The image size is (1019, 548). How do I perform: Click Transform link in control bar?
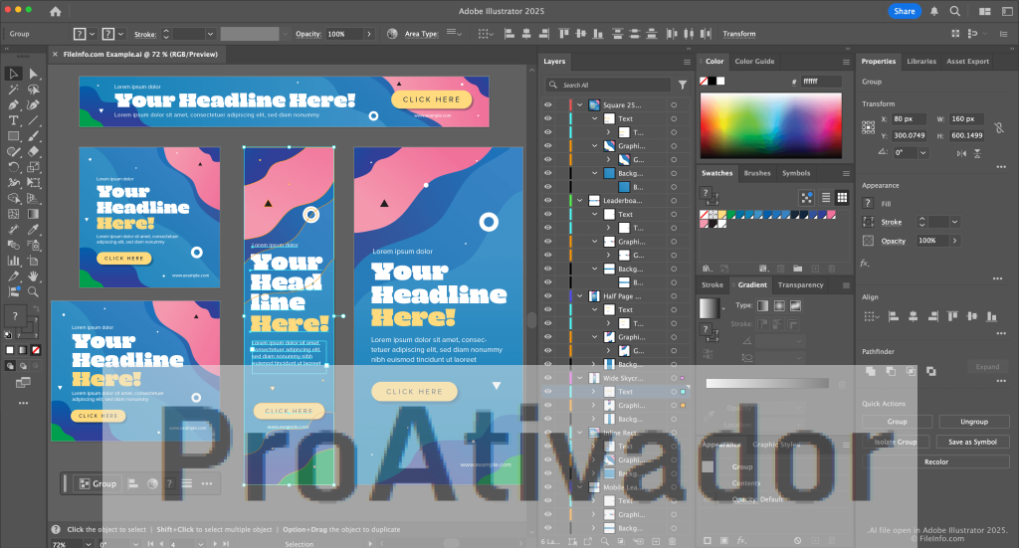pyautogui.click(x=739, y=34)
